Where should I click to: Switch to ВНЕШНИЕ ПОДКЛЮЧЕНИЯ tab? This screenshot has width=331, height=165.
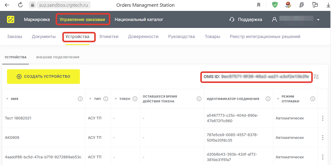58,57
